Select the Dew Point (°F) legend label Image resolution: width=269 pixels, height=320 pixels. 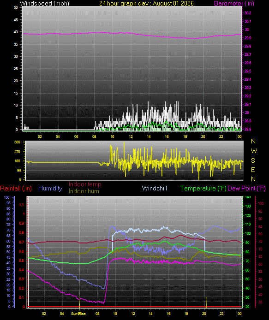[x=246, y=188]
